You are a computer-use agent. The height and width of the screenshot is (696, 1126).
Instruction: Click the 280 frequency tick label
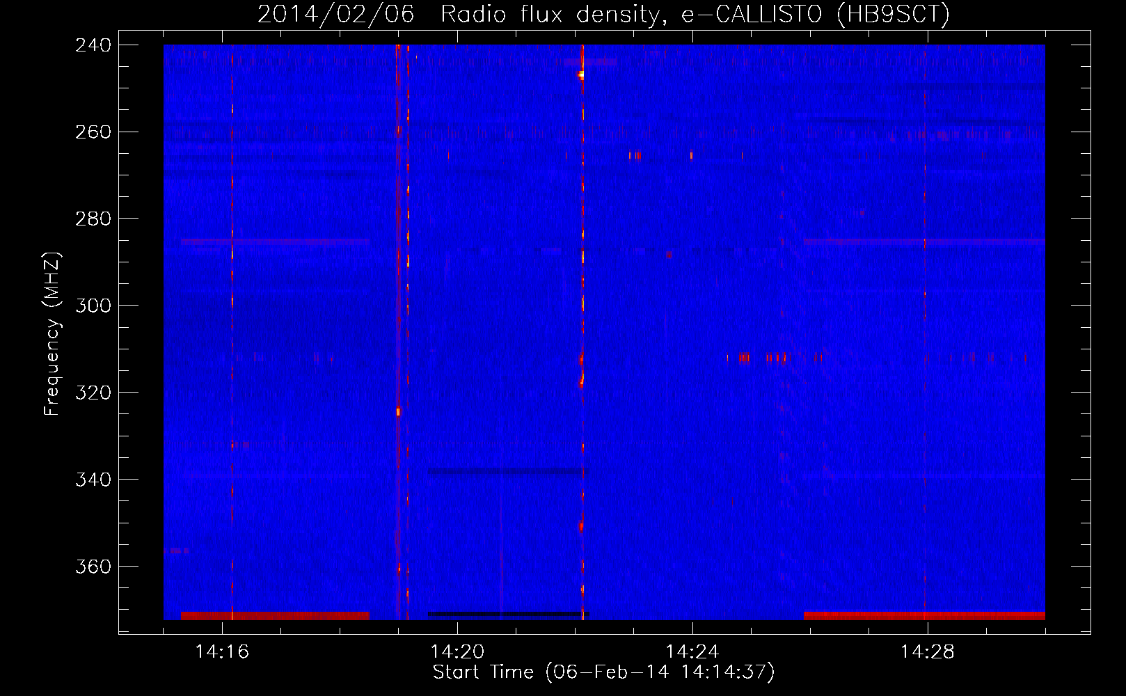point(93,219)
